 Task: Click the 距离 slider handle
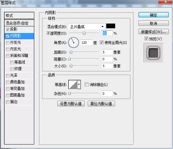click(x=71, y=52)
